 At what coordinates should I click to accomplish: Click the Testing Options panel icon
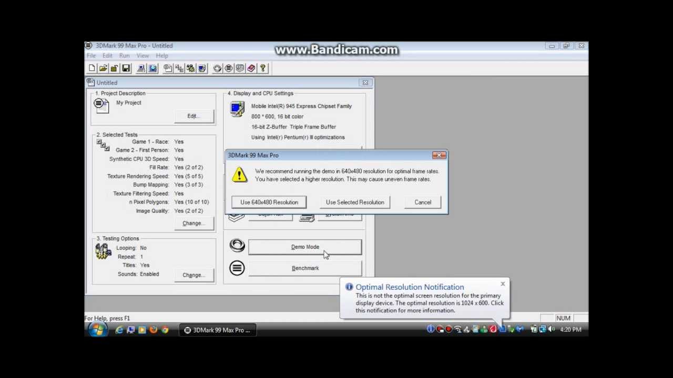pos(103,251)
